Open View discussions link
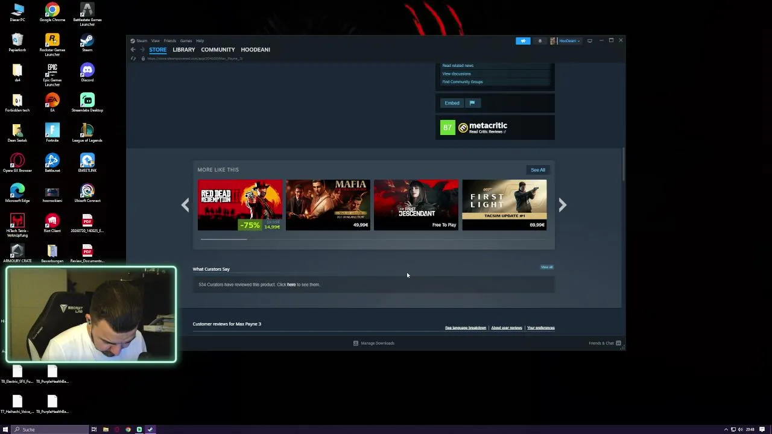 457,74
